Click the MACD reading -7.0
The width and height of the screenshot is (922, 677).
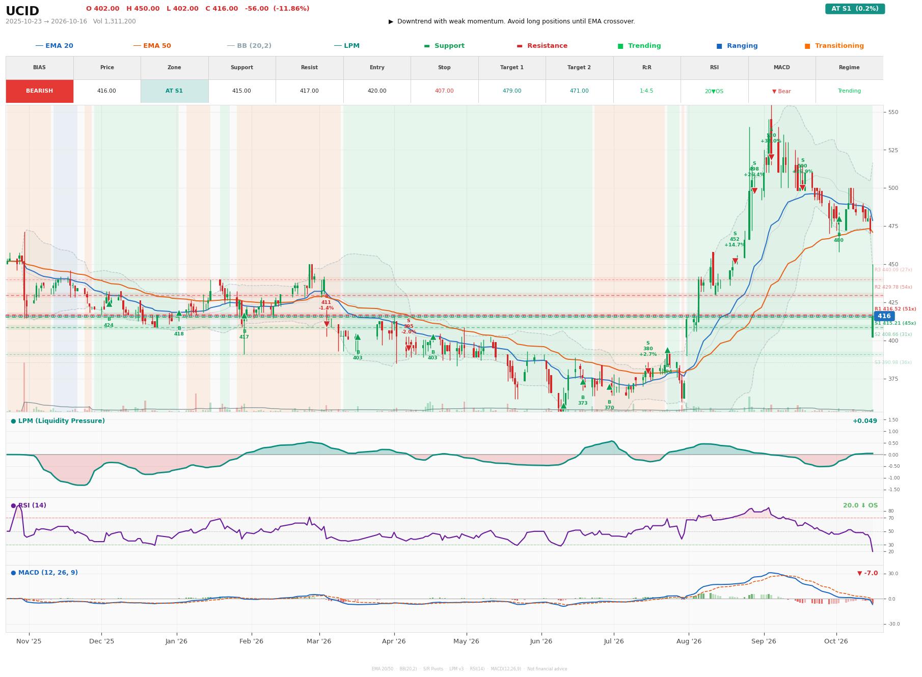(867, 573)
